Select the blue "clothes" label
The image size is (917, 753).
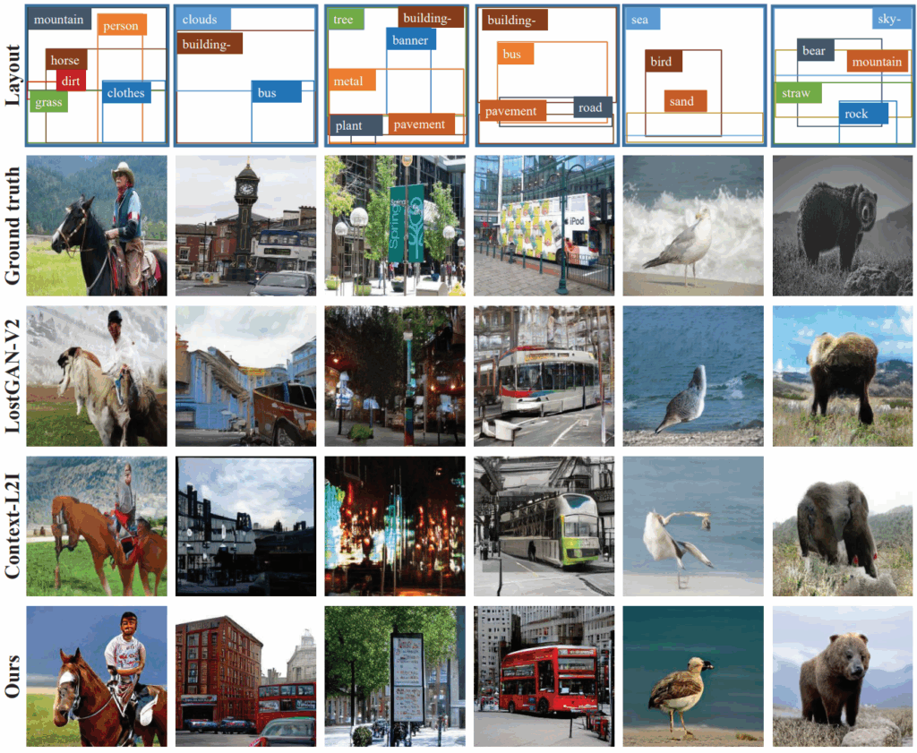[125, 92]
